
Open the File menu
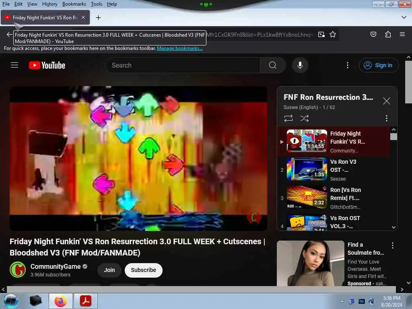click(6, 4)
